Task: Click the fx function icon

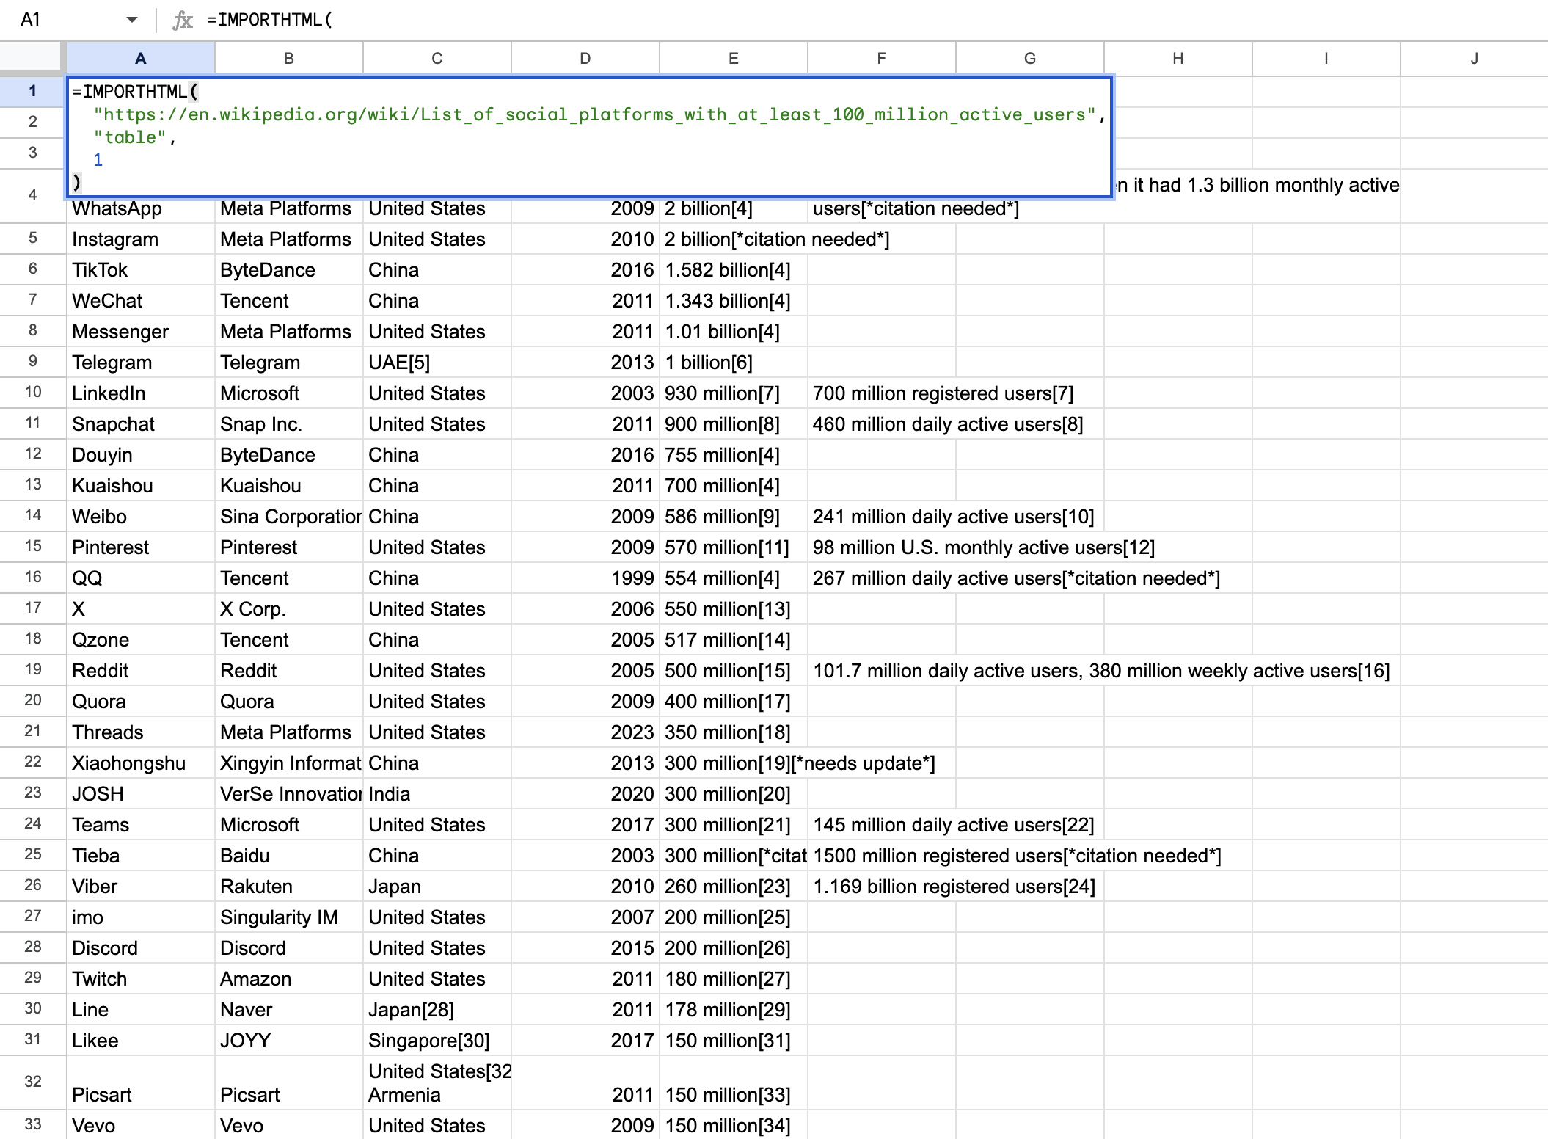Action: click(x=182, y=20)
